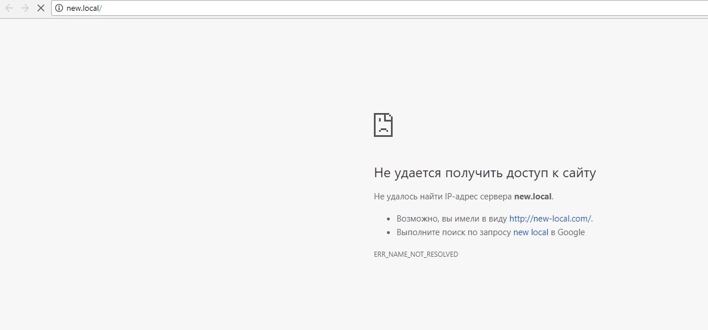
Task: Stop loading the page with X button
Action: click(41, 8)
